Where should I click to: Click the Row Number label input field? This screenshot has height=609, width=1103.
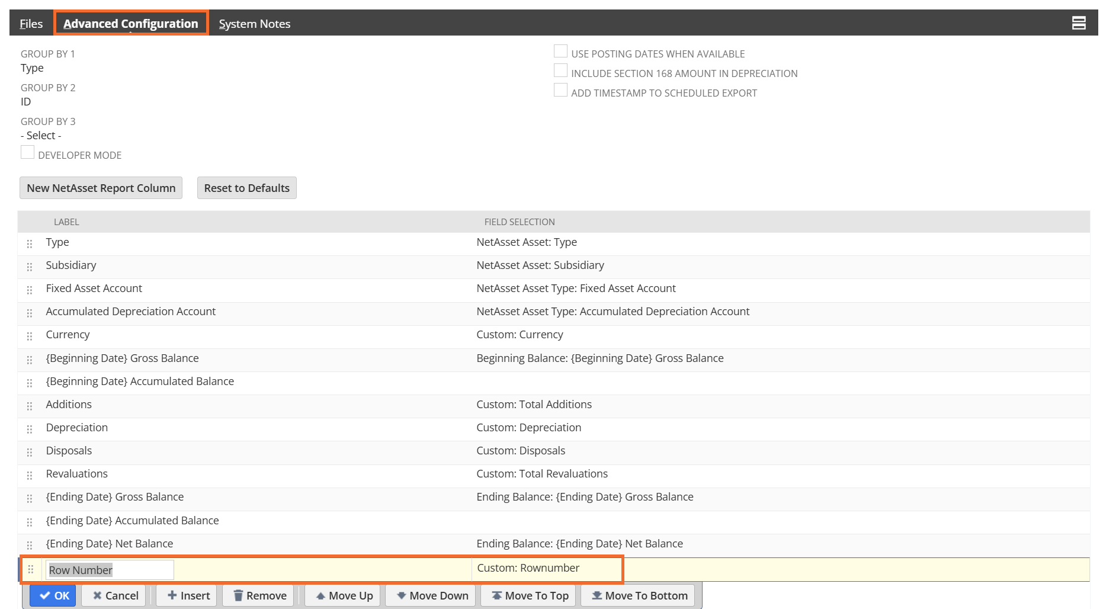click(110, 570)
